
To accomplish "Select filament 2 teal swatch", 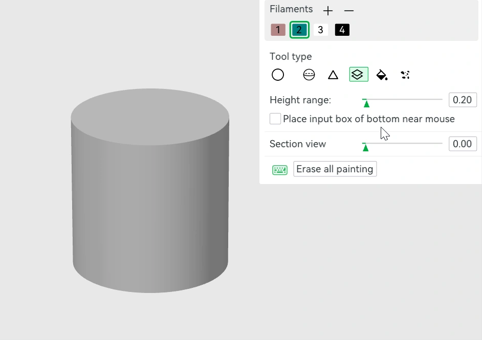I will pyautogui.click(x=299, y=30).
